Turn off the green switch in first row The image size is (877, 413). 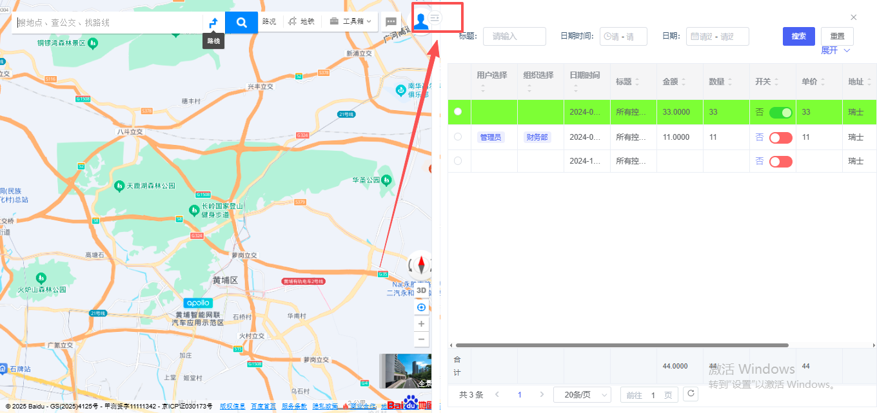tap(780, 113)
